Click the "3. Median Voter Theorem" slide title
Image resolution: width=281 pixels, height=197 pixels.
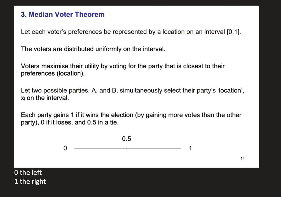pos(63,15)
